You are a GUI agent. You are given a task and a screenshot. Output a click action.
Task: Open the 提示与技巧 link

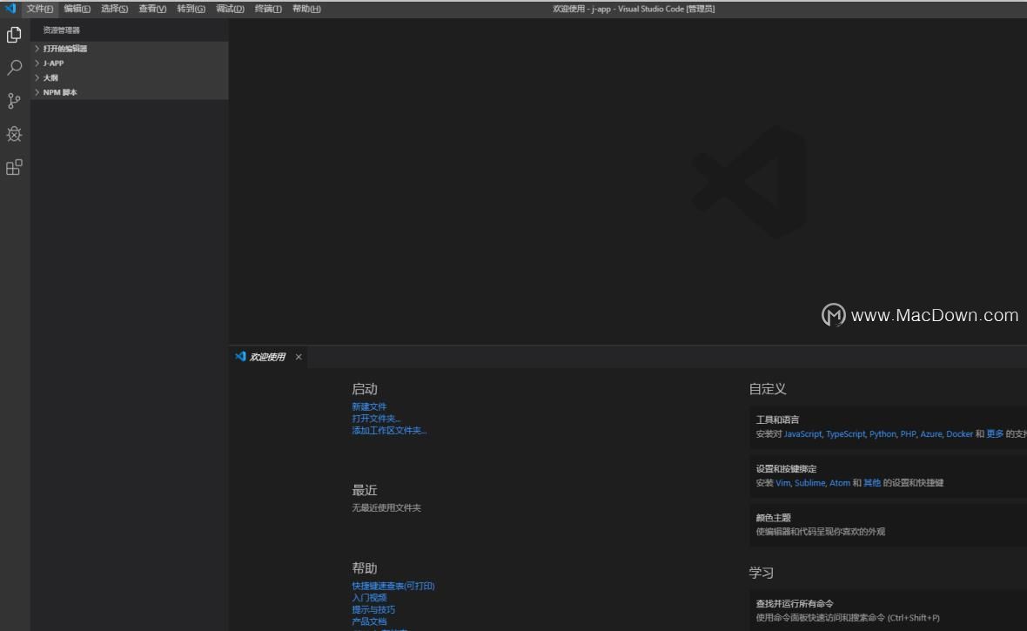point(373,609)
